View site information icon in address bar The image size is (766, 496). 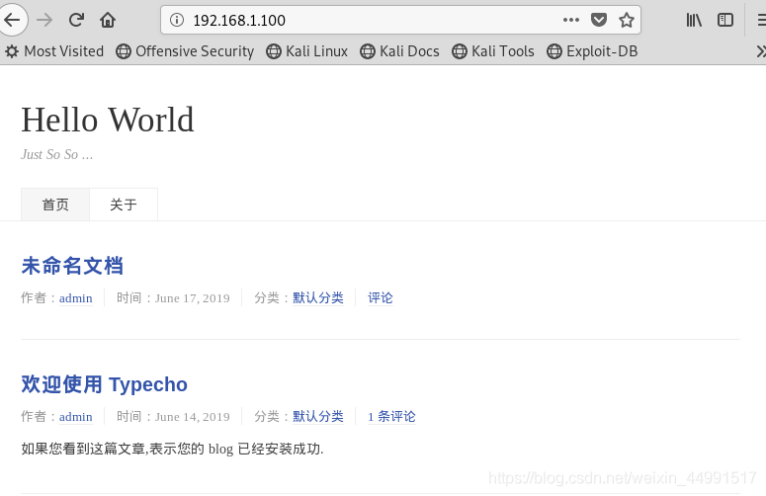click(177, 20)
